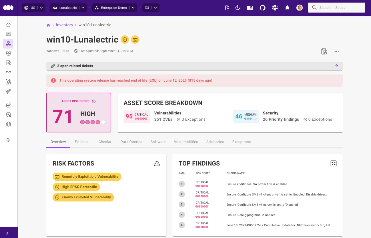Click the Inventory breadcrumb link

pyautogui.click(x=65, y=25)
